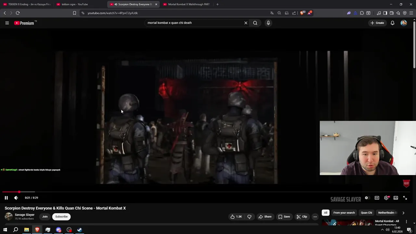
Task: Open the translate page icon
Action: (272, 13)
